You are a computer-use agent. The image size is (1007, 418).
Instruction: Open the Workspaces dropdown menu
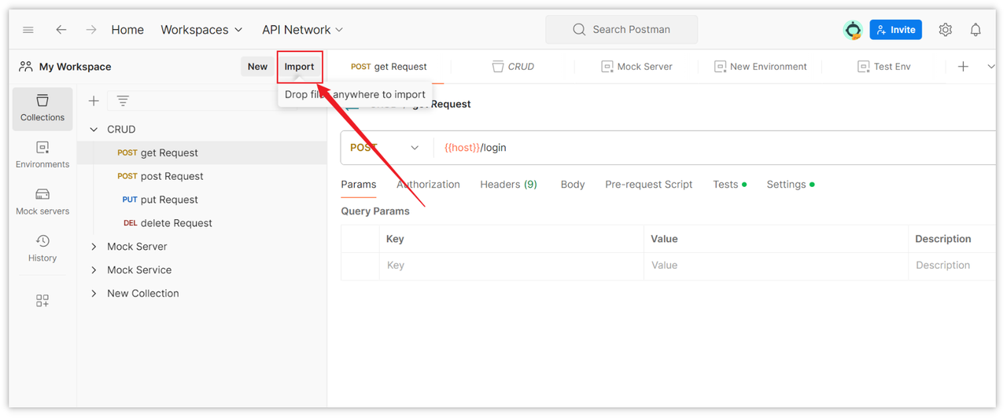[201, 30]
